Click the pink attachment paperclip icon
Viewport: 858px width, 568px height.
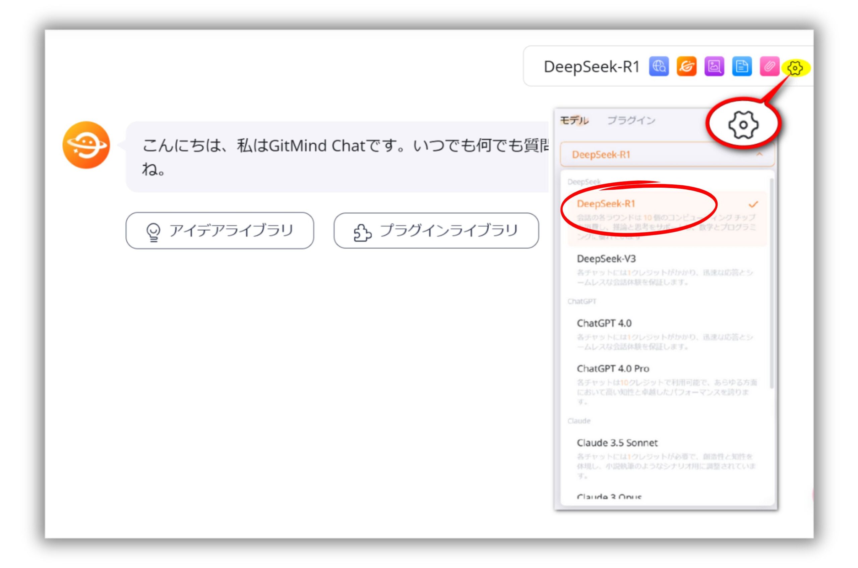tap(769, 67)
